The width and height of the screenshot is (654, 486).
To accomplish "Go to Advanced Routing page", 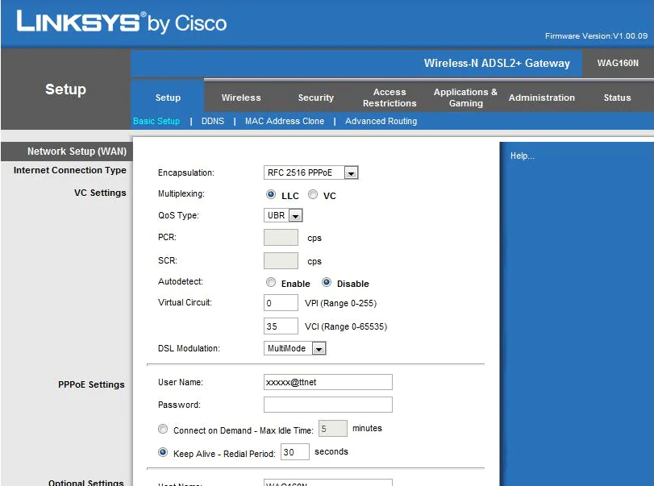I will 381,121.
